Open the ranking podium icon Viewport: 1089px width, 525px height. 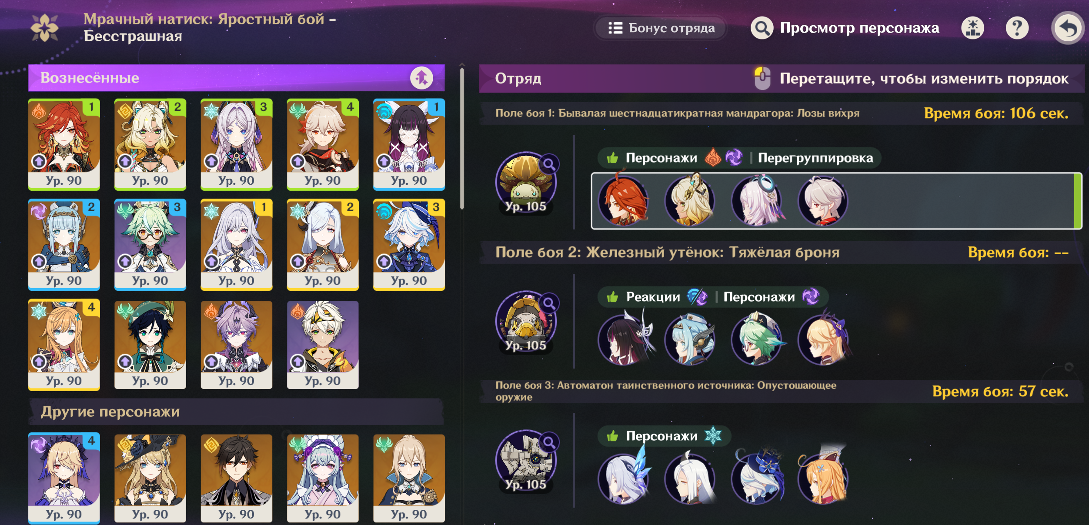pyautogui.click(x=972, y=28)
